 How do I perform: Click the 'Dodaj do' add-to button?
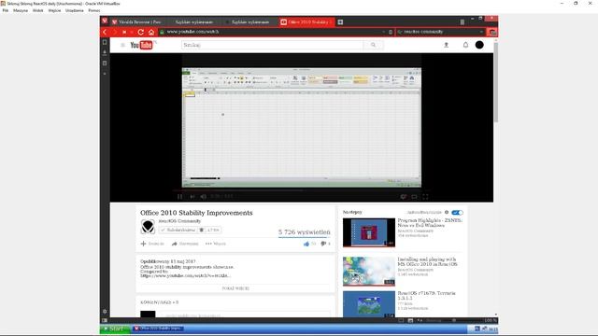tap(152, 244)
